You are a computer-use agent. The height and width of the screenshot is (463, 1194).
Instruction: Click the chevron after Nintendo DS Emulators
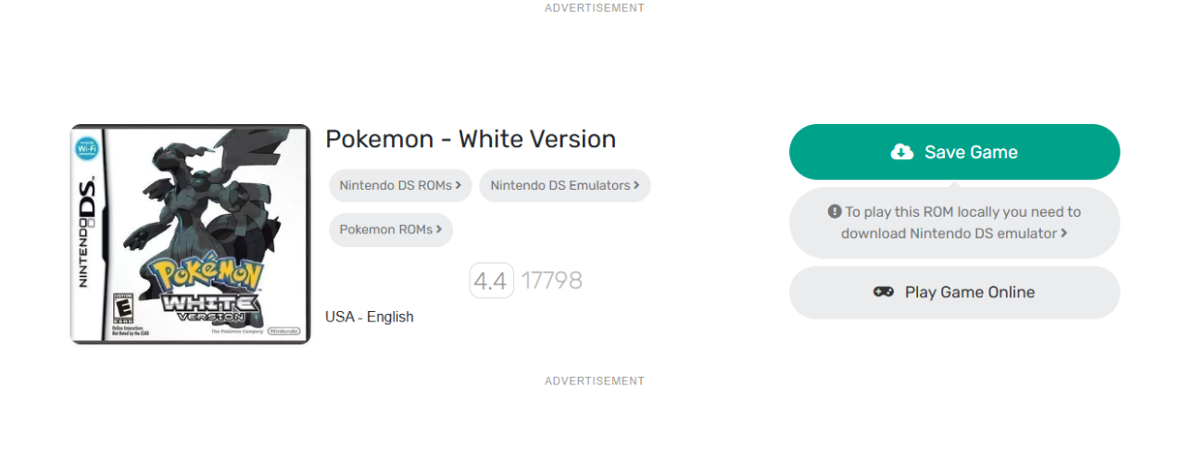[x=636, y=185]
